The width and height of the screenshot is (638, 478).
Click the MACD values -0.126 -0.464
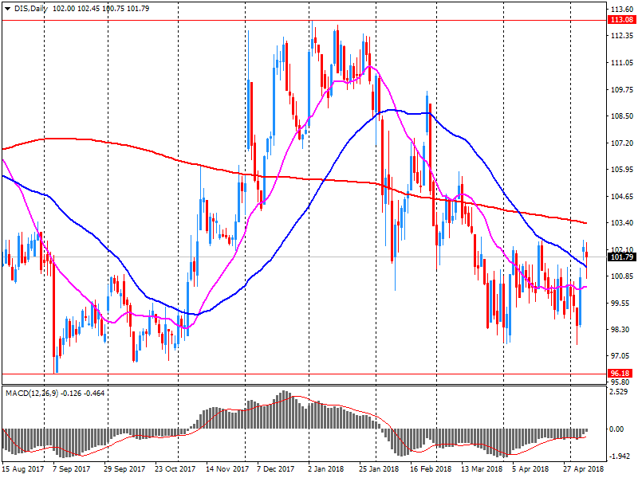coord(83,393)
